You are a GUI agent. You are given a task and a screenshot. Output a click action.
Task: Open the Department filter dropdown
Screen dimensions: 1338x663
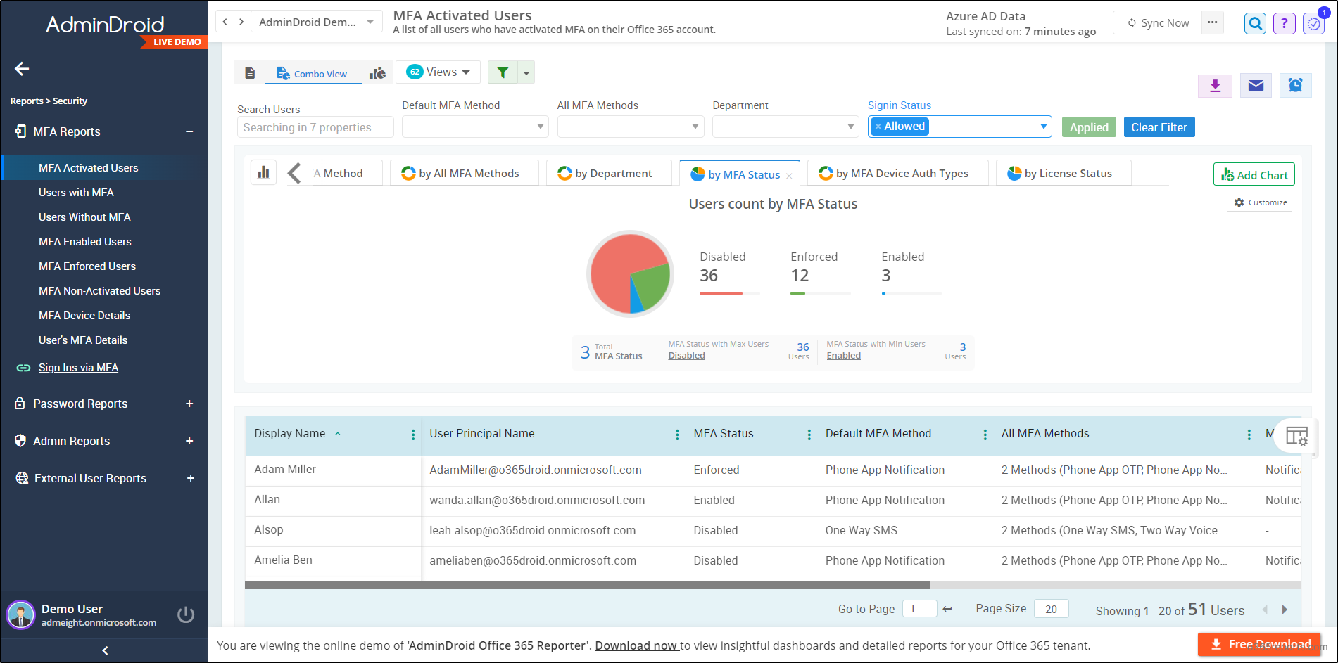pos(785,127)
